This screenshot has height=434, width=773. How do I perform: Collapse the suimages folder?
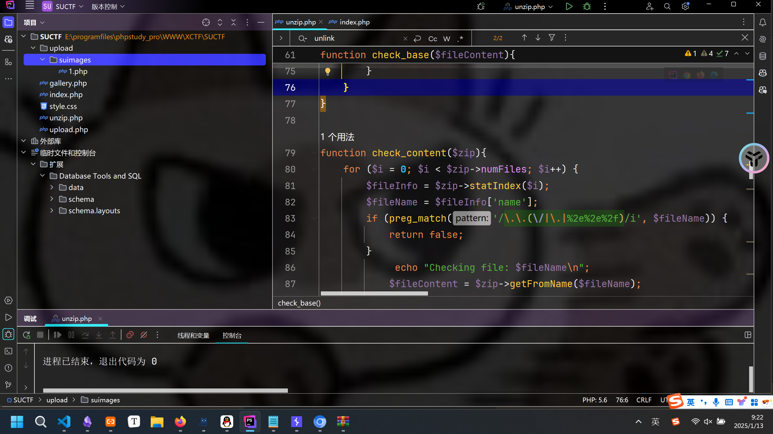43,60
